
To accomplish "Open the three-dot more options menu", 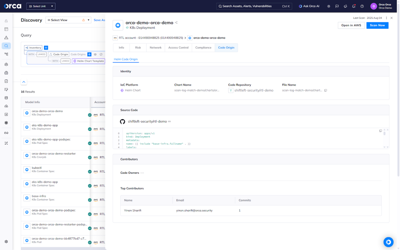I will [386, 18].
